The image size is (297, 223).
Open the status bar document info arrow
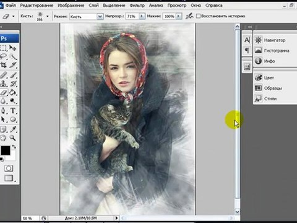click(116, 218)
